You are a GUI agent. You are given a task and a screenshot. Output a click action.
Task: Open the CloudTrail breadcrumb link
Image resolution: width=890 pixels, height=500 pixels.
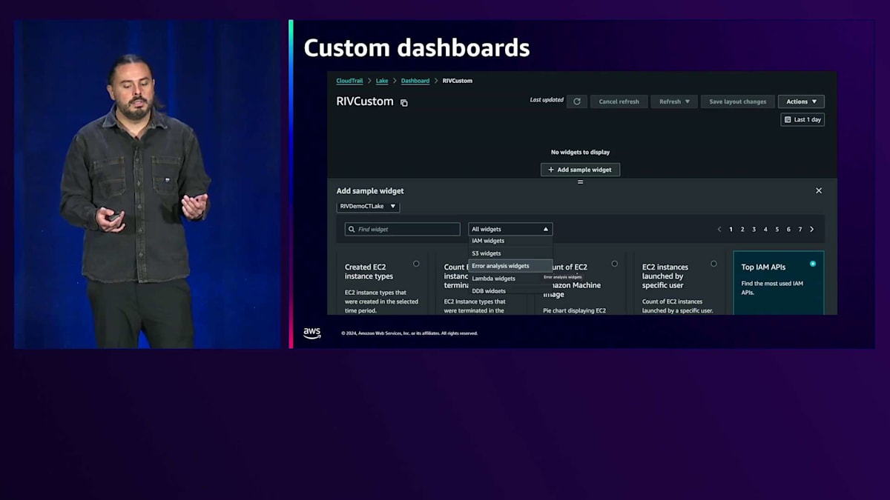click(x=349, y=81)
